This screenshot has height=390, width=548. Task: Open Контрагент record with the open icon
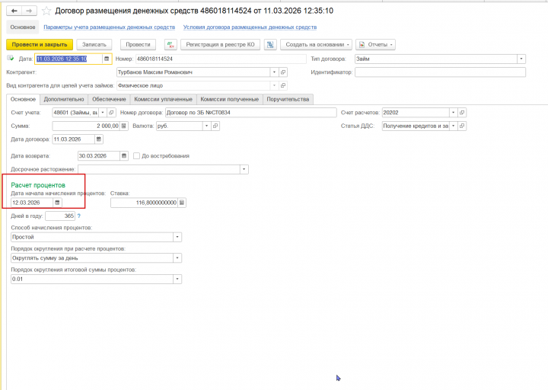coord(283,72)
